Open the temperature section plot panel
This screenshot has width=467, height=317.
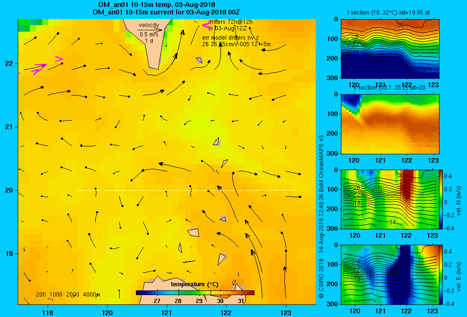390,49
